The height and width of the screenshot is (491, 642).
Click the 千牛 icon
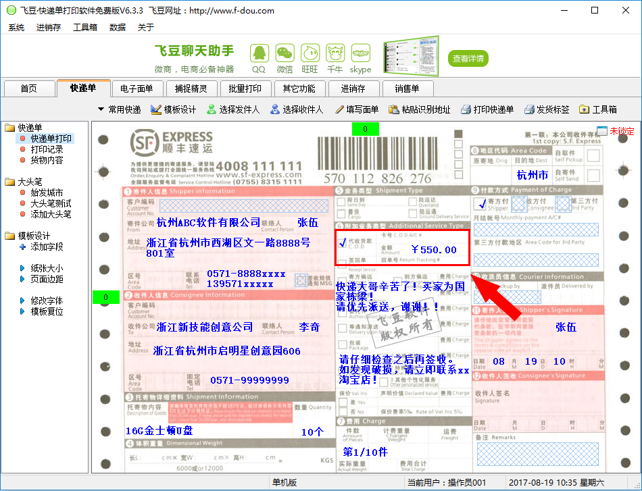pos(335,53)
